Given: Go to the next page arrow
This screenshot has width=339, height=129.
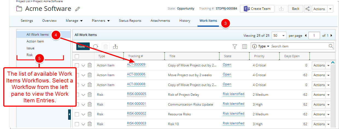Looking at the screenshot, I should click(x=331, y=36).
